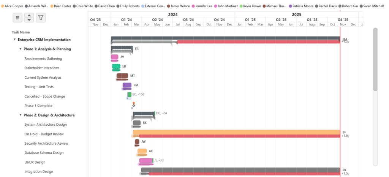Open the filter funnel icon
Image resolution: width=389 pixels, height=177 pixels.
[41, 17]
